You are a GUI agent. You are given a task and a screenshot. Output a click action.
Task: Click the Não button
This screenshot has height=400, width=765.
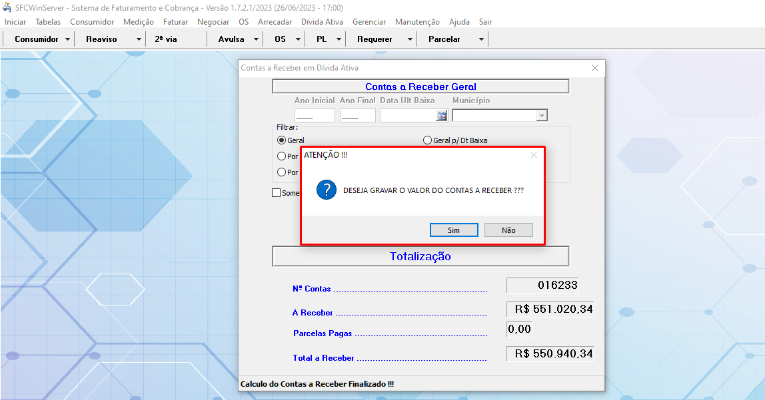point(508,230)
